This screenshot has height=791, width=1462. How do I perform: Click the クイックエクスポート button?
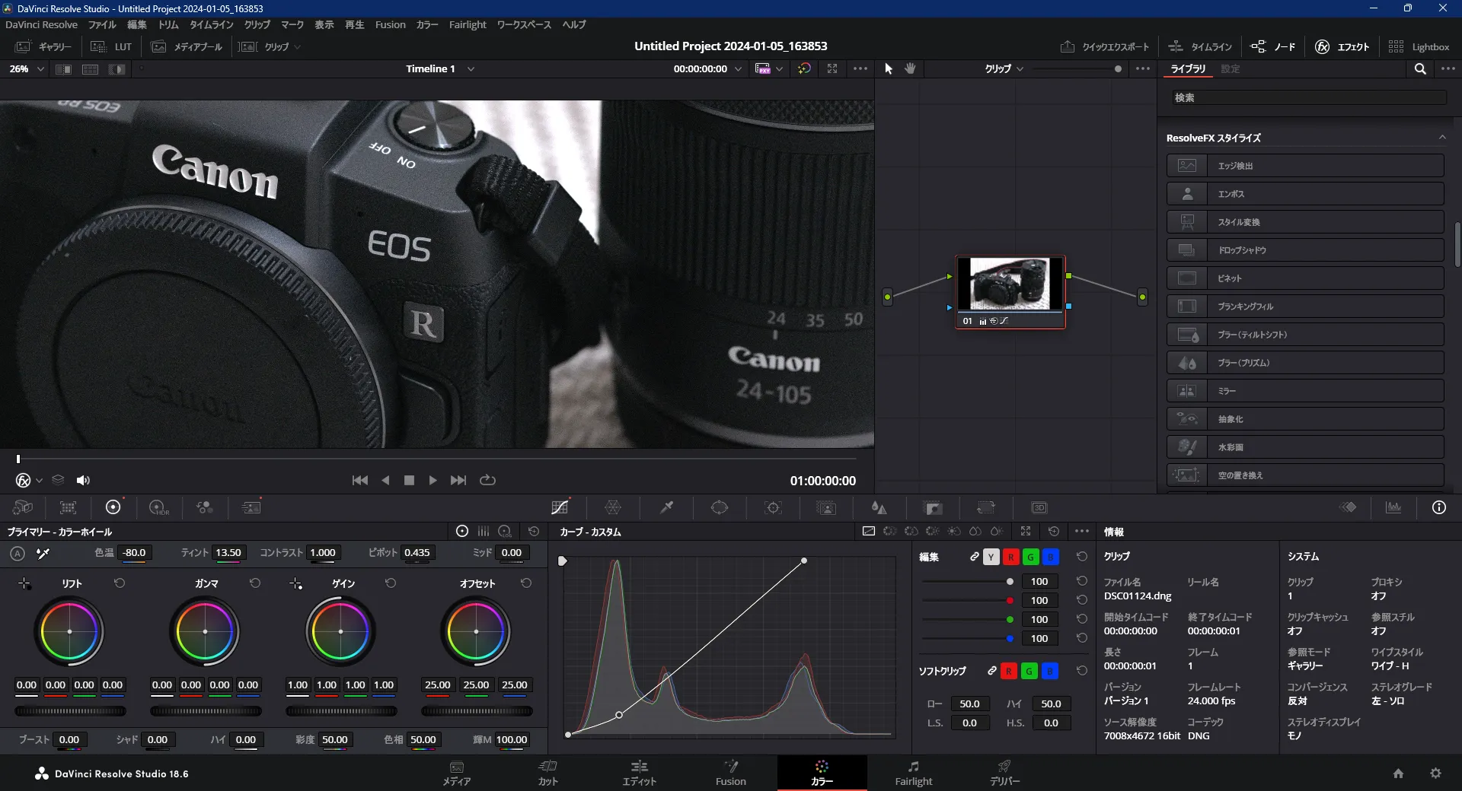point(1105,46)
